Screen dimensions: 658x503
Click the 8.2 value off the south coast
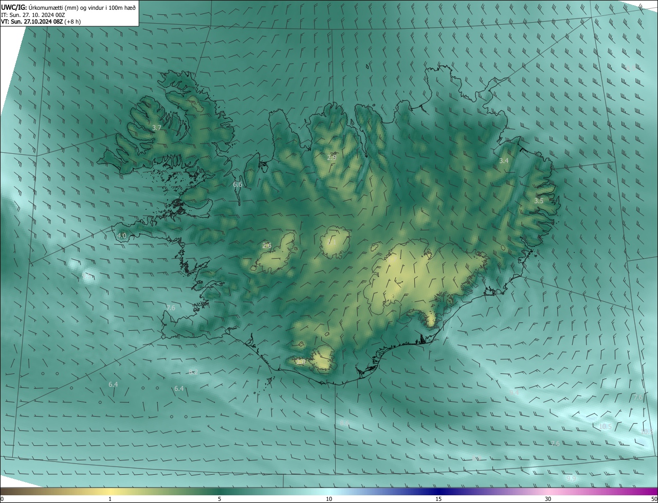tap(193, 372)
